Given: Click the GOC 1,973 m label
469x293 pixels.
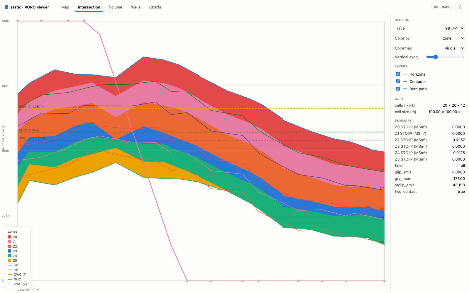Looking at the screenshot, I should click(29, 130).
